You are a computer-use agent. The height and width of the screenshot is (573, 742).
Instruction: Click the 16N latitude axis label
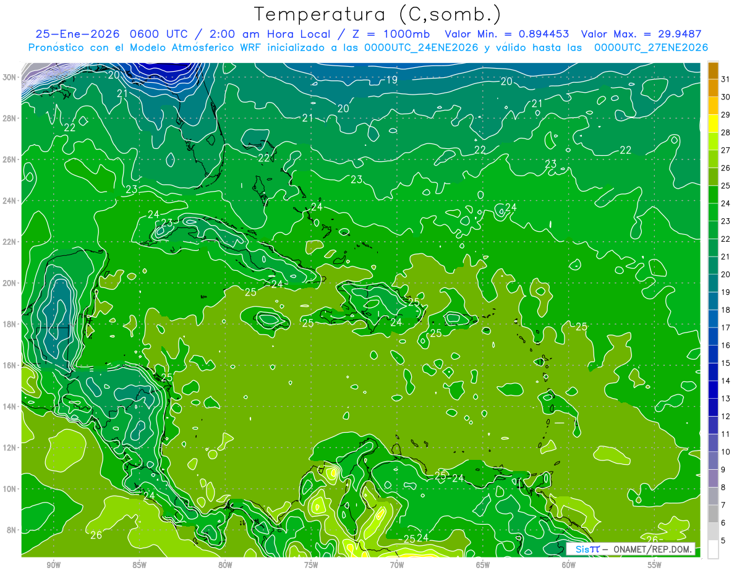[x=11, y=365]
